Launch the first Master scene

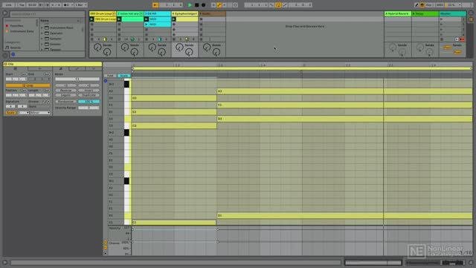[441, 19]
